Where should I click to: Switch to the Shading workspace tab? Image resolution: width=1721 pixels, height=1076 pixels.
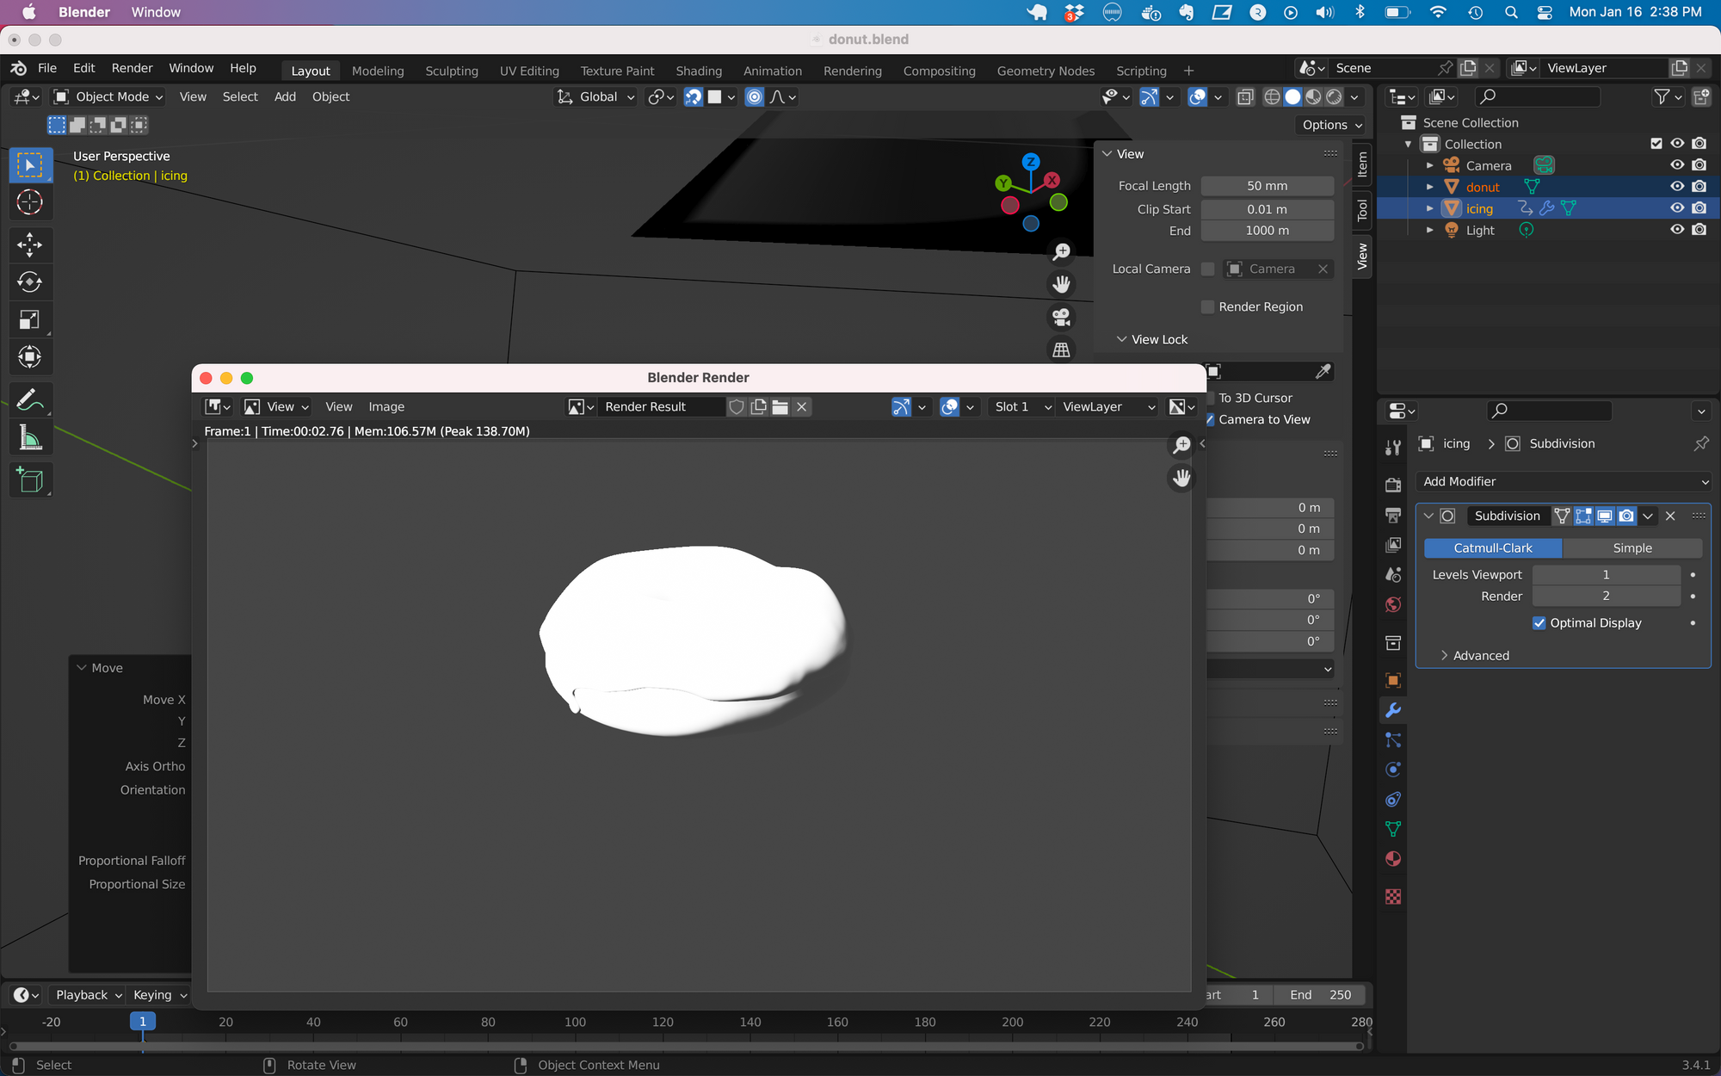click(x=698, y=71)
